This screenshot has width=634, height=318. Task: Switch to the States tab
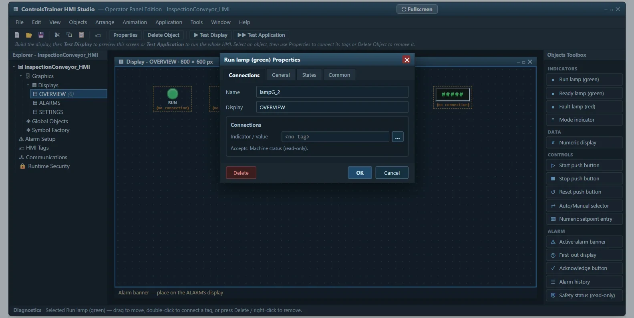click(x=309, y=75)
